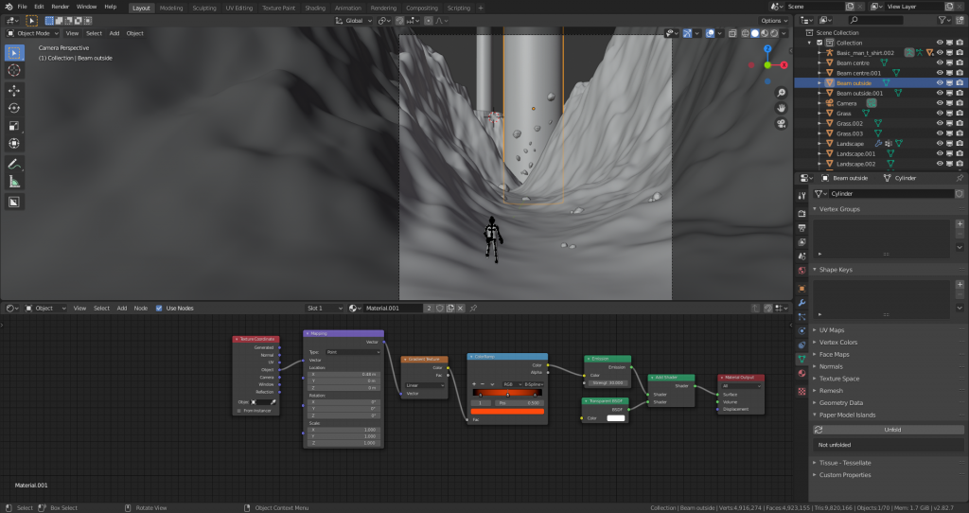
Task: Hide the Landscape object eye icon
Action: point(940,143)
